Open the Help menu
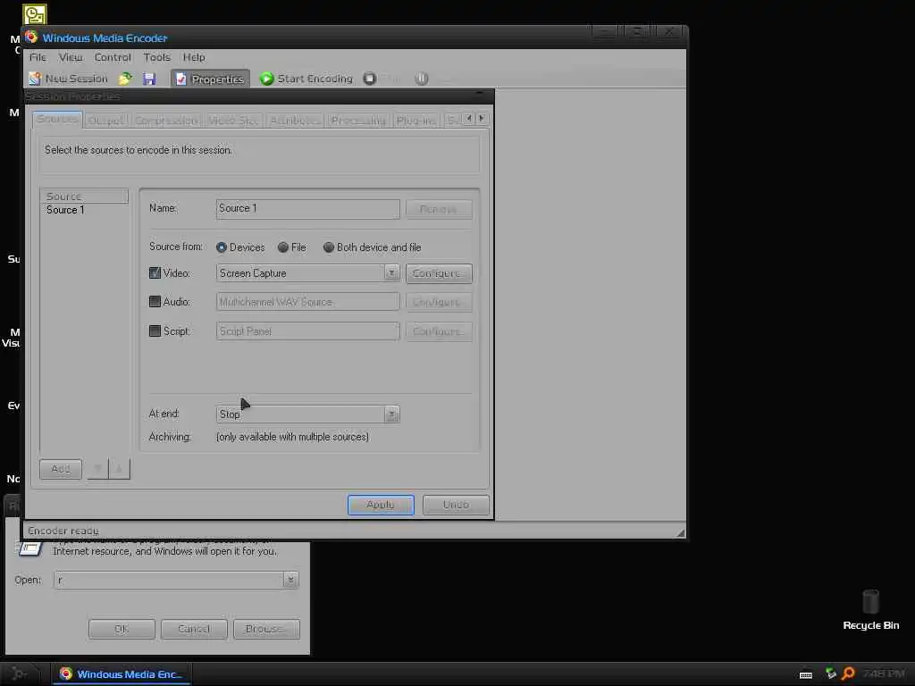 click(x=194, y=57)
